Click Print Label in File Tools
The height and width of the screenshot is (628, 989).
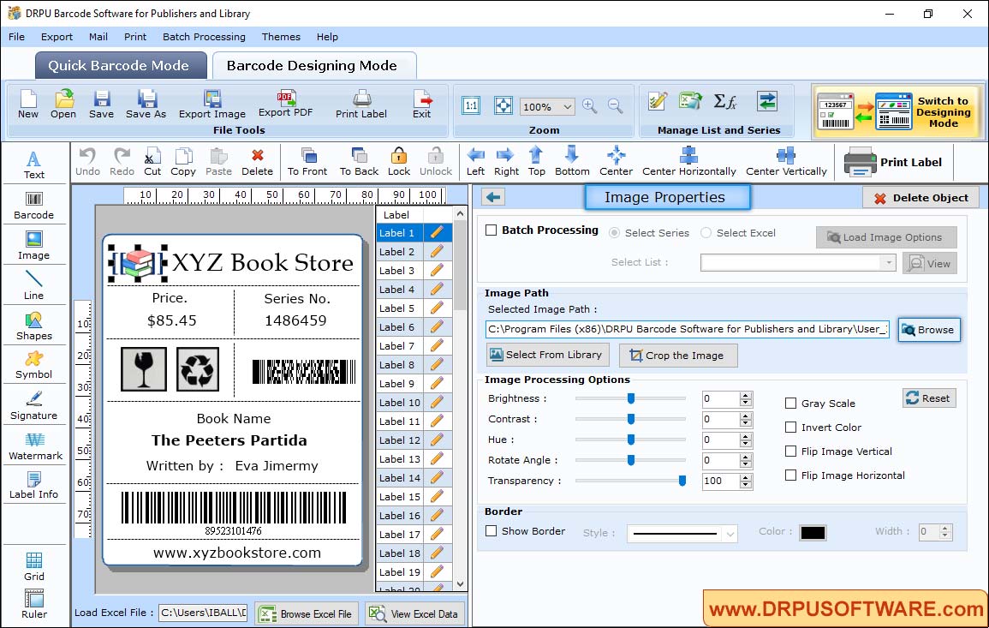(x=361, y=105)
